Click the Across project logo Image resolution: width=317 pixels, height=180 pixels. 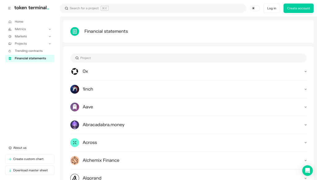pyautogui.click(x=75, y=143)
